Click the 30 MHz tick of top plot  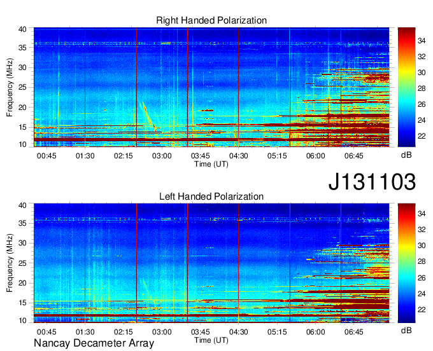(22, 67)
